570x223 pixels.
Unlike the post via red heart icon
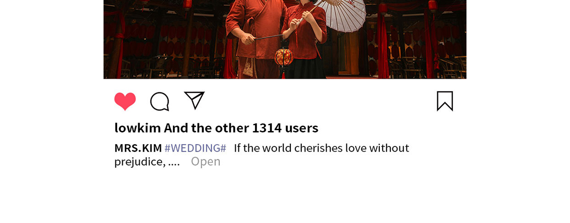(x=125, y=101)
